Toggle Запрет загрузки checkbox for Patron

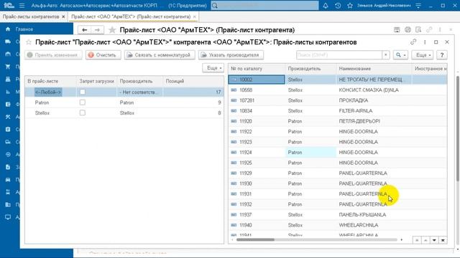point(83,102)
